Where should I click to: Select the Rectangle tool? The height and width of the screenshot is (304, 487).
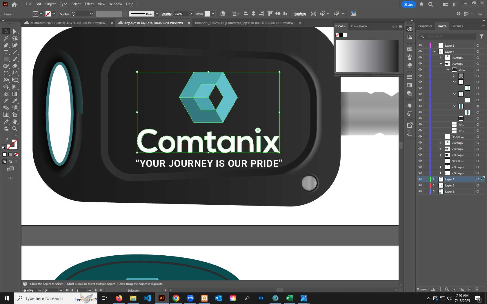click(6, 59)
